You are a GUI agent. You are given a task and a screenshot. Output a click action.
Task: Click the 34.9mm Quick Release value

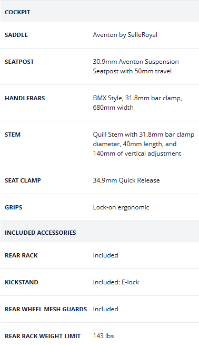tap(126, 180)
